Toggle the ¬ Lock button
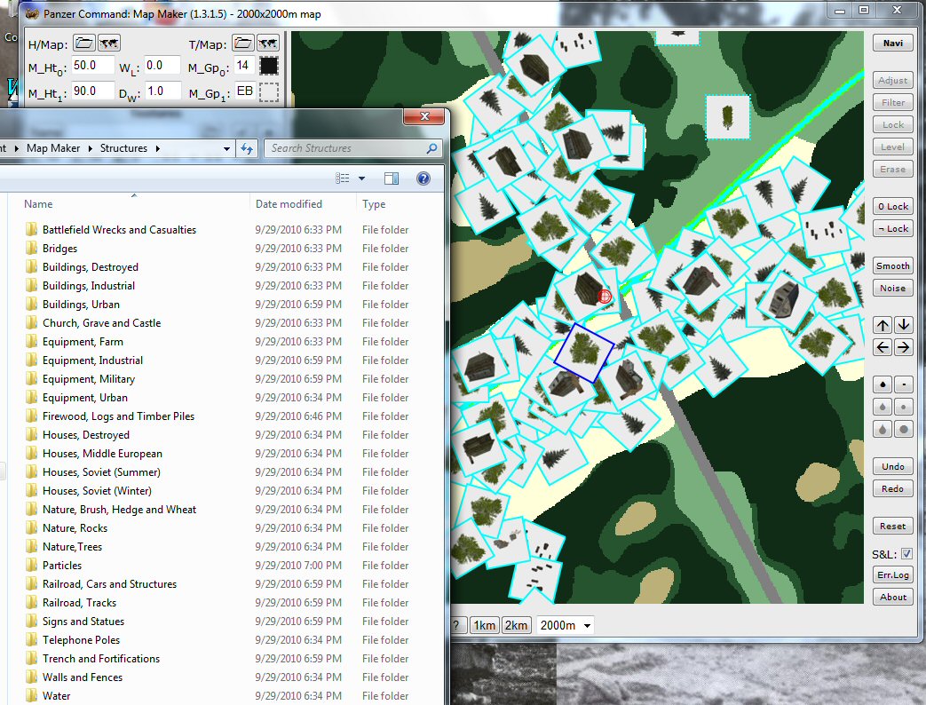Image resolution: width=926 pixels, height=705 pixels. coord(893,229)
